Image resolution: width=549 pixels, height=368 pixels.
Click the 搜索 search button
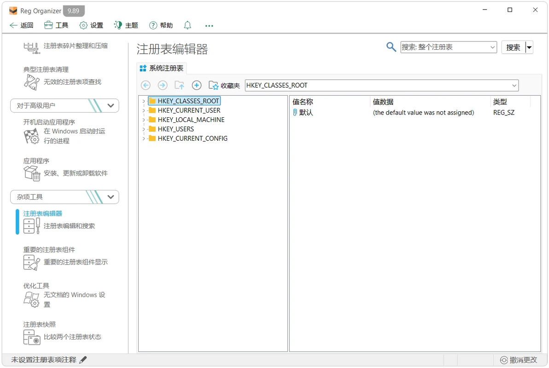(x=513, y=47)
